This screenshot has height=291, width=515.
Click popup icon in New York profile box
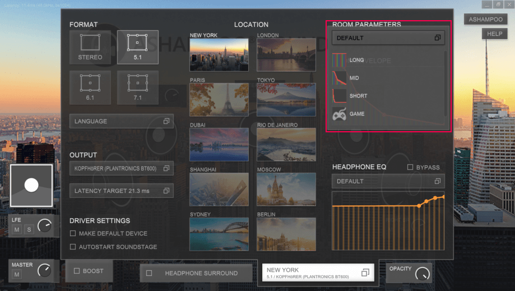[x=365, y=272]
